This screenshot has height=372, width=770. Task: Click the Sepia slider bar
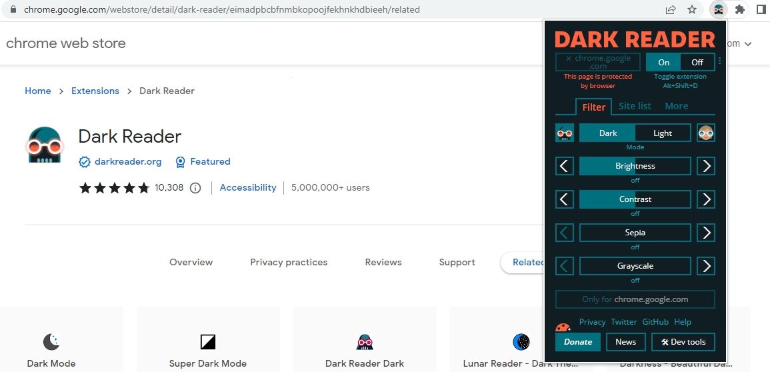[x=635, y=233]
